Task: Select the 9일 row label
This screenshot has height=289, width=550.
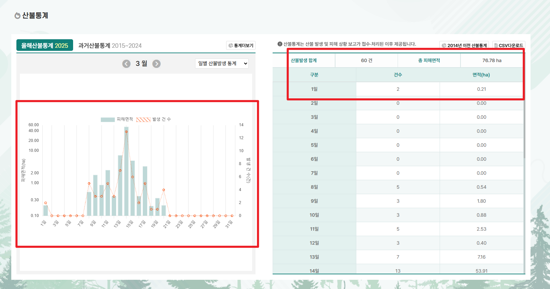Action: 314,201
